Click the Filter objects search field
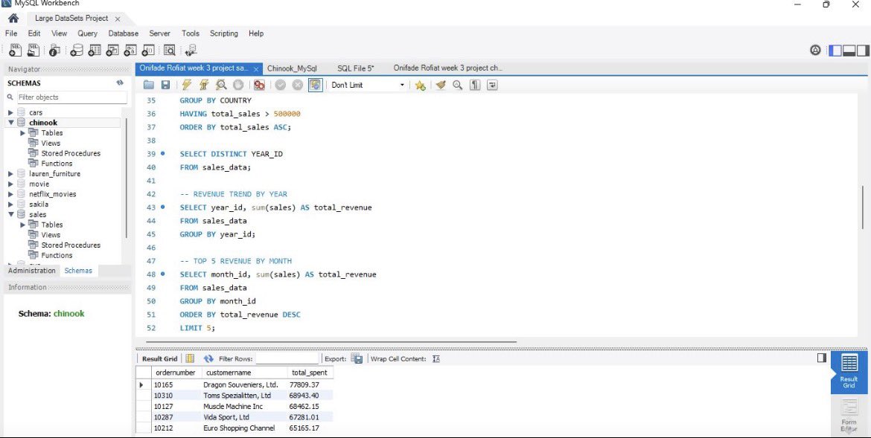Viewport: 871px width, 438px height. 71,97
